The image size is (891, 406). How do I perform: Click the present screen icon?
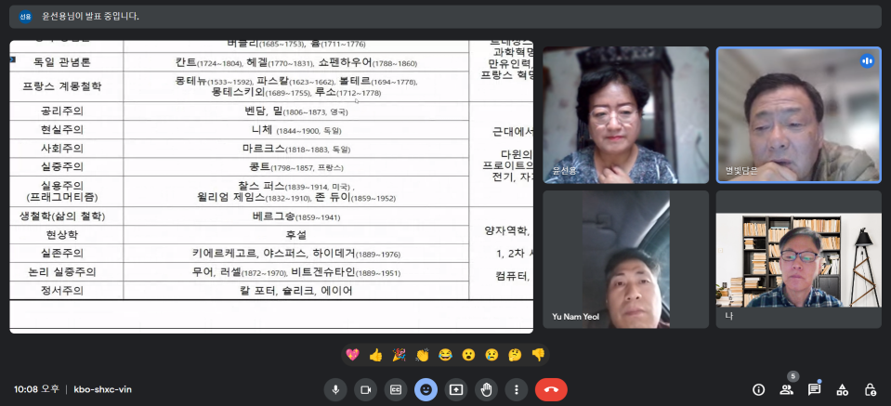[x=455, y=389]
